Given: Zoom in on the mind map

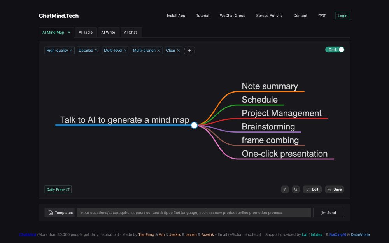Looking at the screenshot, I should 285,189.
